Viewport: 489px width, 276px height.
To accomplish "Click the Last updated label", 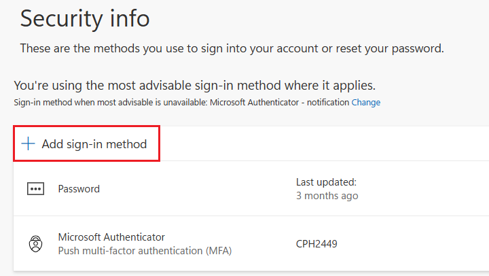I will click(x=326, y=182).
